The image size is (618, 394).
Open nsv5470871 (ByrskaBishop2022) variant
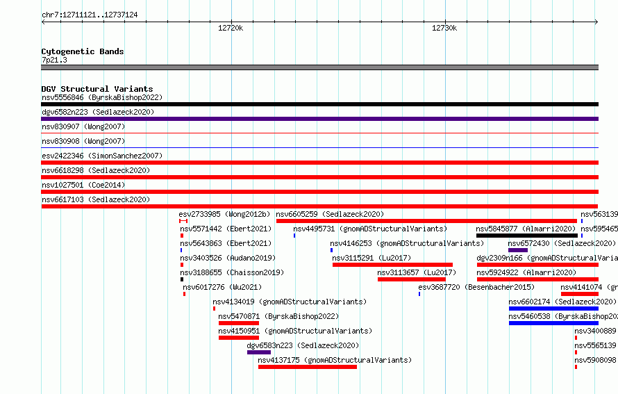point(278,316)
